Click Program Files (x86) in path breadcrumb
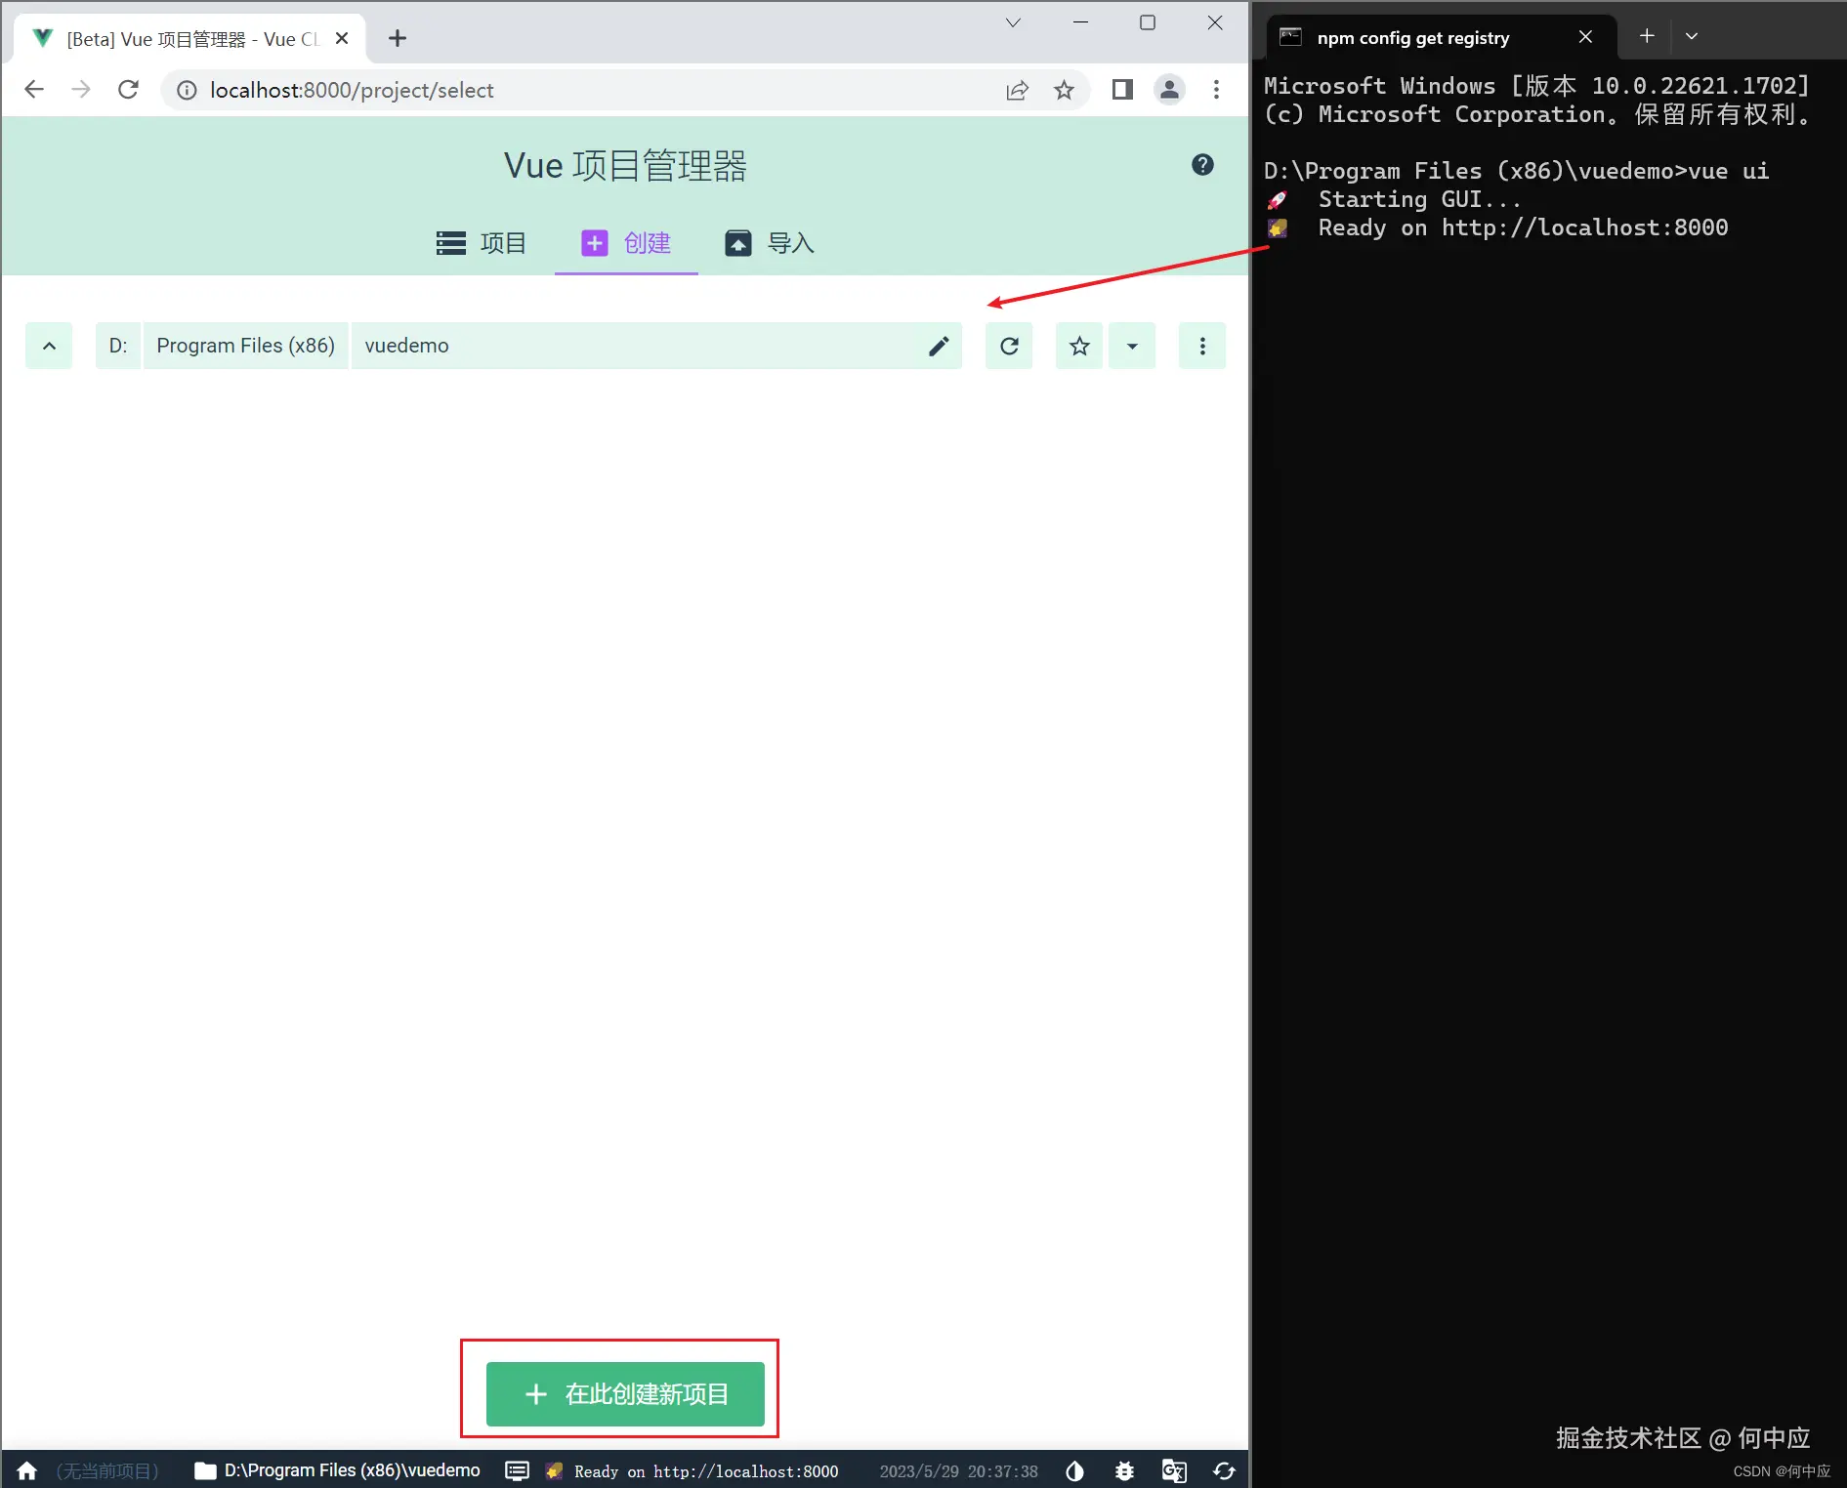This screenshot has height=1488, width=1847. coord(245,346)
